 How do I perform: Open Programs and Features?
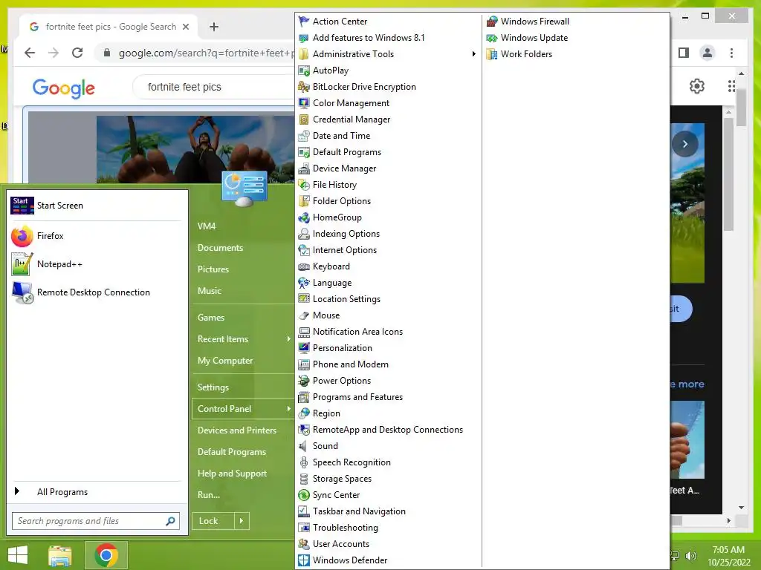pos(357,397)
